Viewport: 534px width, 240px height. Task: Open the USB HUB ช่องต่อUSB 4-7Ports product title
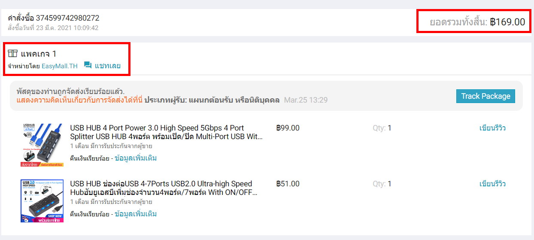[164, 188]
